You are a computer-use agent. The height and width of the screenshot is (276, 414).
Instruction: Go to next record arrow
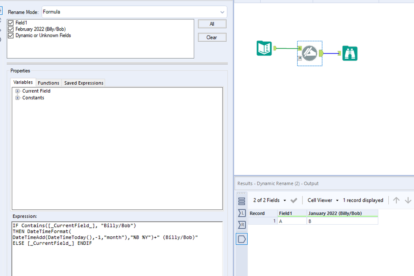[x=408, y=200]
